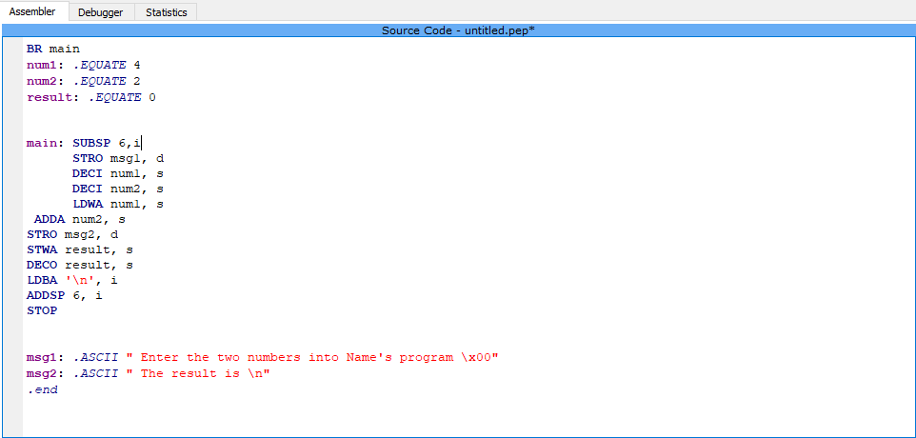Open the Statistics tab
Screen dimensions: 916x438
(x=167, y=11)
